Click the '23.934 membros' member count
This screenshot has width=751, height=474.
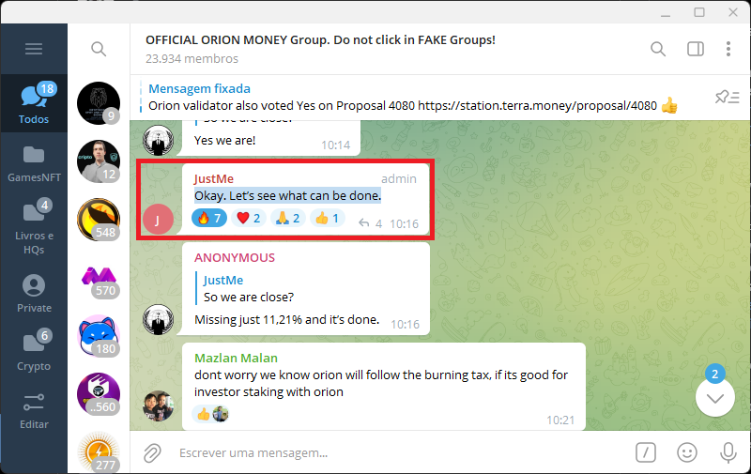pyautogui.click(x=192, y=59)
